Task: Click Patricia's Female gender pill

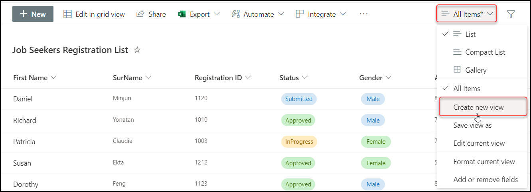Action: [x=376, y=141]
